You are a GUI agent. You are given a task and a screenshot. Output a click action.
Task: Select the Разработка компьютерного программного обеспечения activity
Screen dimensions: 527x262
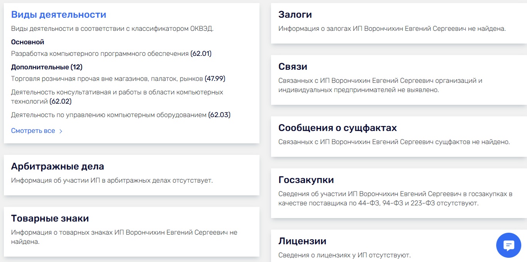tap(100, 54)
